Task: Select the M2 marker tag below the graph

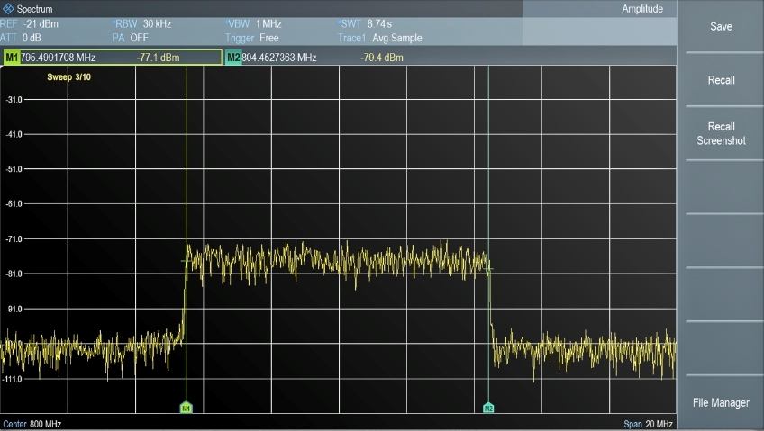Action: (488, 408)
